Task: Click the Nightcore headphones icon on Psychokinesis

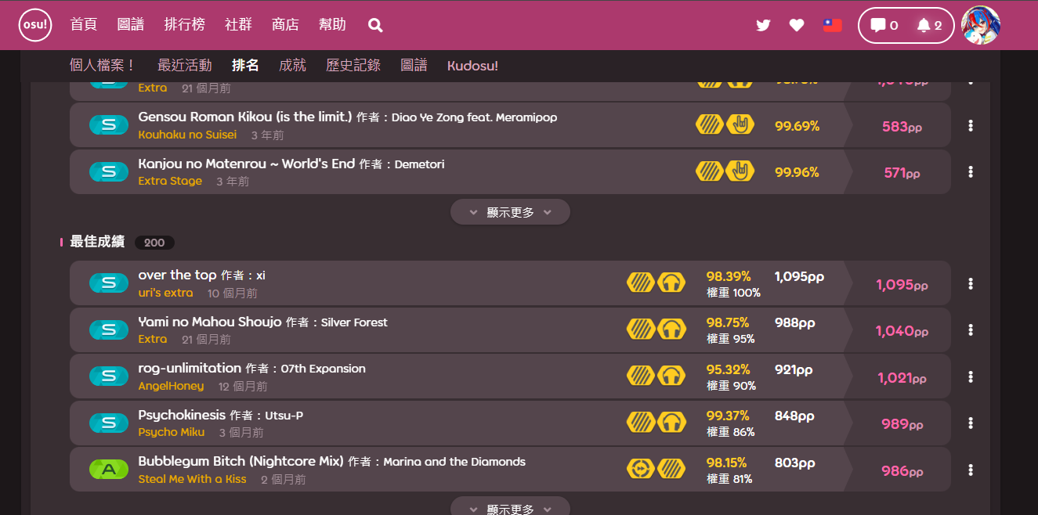Action: click(671, 423)
